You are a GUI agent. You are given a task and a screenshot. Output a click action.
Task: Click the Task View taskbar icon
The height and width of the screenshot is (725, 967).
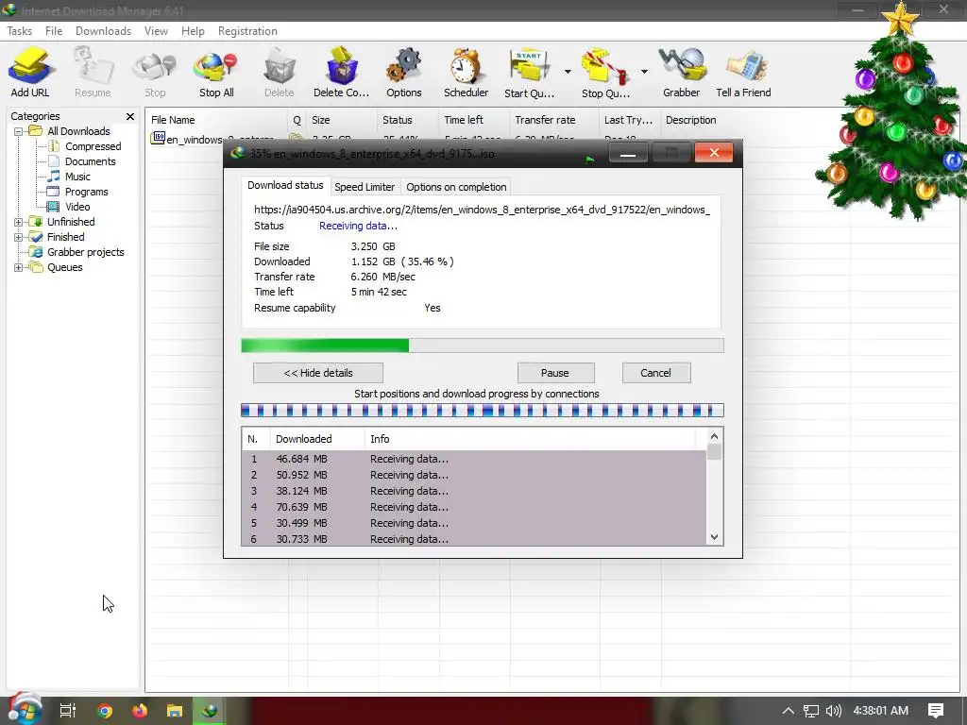point(68,711)
